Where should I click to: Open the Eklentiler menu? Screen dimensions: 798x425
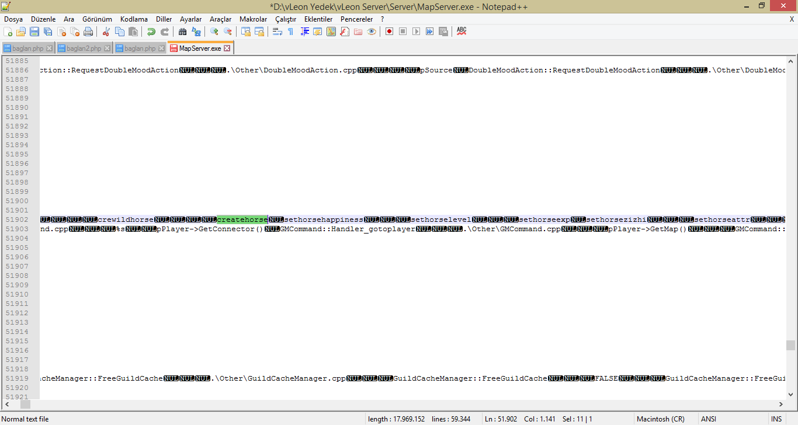tap(318, 19)
